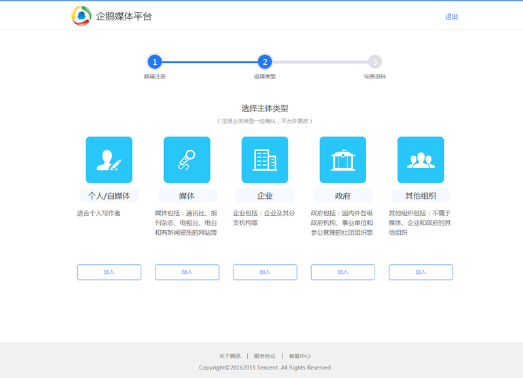Screen dimensions: 523x378
Task: Select the 其他组织 group-of-people icon
Action: click(x=420, y=159)
